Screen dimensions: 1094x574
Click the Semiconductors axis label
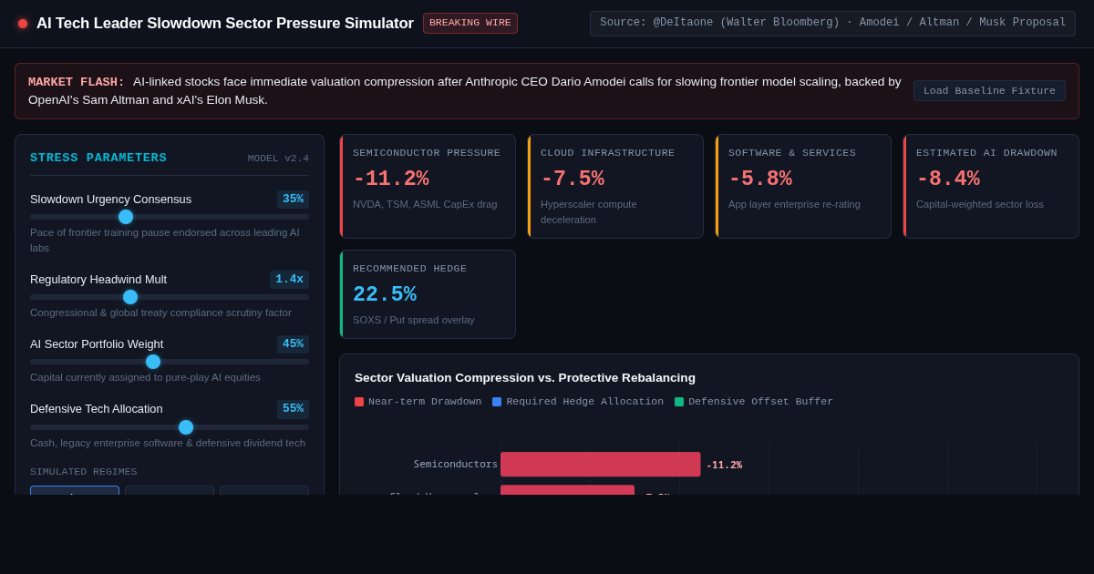point(456,465)
